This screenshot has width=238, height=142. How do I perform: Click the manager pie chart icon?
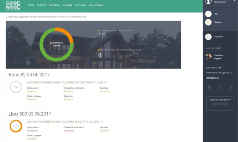pyautogui.click(x=231, y=87)
